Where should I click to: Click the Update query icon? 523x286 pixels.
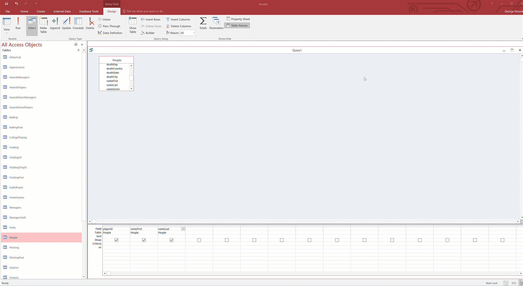click(x=66, y=23)
